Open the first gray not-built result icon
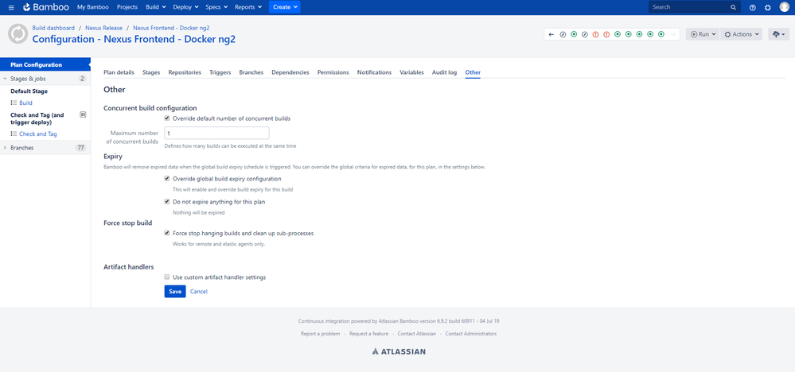795x372 pixels. point(563,34)
